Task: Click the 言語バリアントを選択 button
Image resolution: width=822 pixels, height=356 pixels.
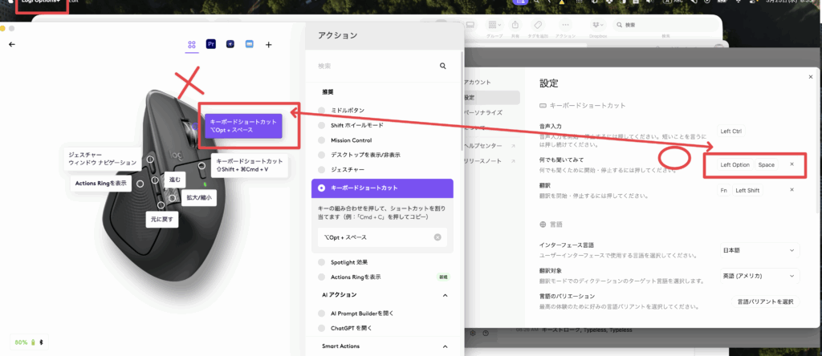Action: click(x=765, y=301)
